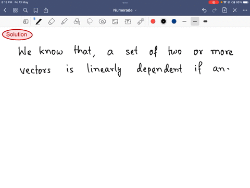250x188 pixels.
Task: Redo the last action
Action: point(215,10)
